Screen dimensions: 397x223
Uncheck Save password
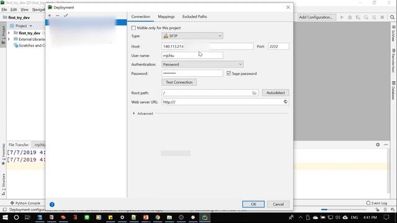[229, 73]
